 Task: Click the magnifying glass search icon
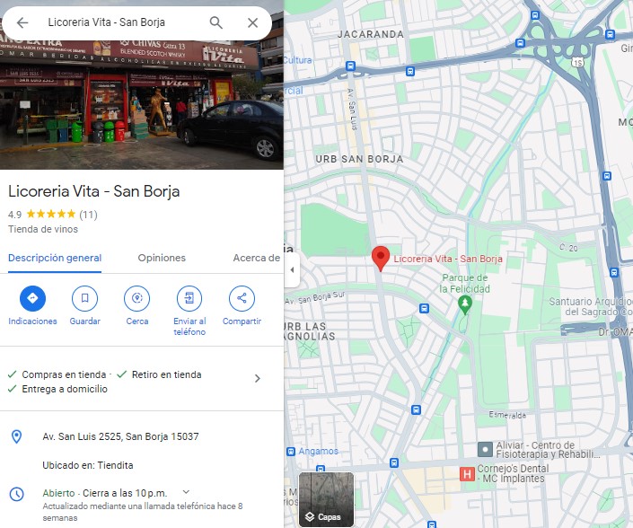tap(216, 22)
